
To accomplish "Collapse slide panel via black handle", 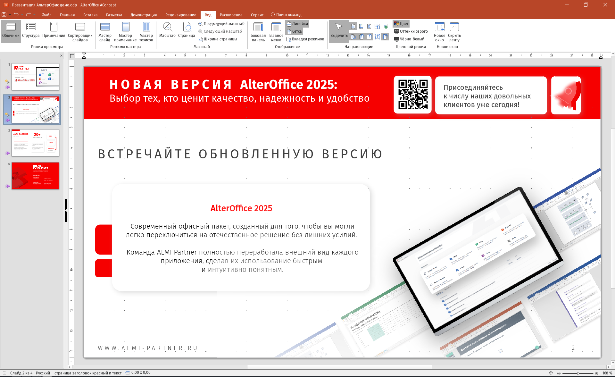I will (66, 210).
